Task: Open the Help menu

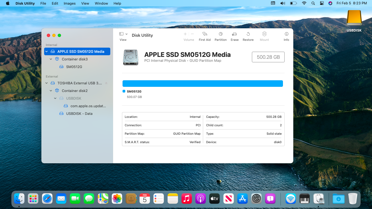Action: click(117, 3)
